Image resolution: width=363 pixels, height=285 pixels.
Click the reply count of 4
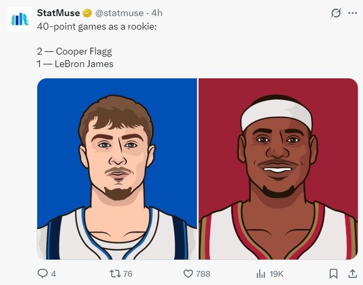pyautogui.click(x=53, y=273)
